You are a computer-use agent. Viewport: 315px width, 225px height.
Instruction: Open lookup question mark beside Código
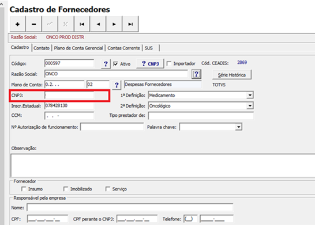tap(106, 64)
